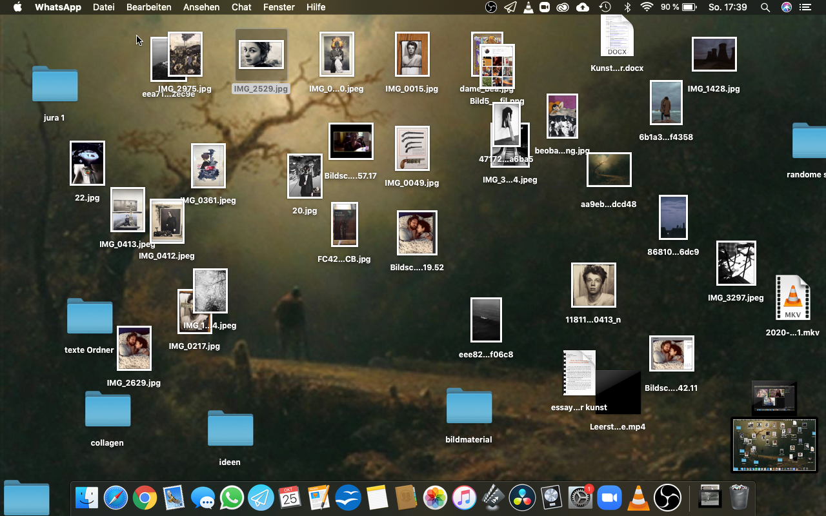The height and width of the screenshot is (516, 826).
Task: Open the Wi-Fi status menu
Action: point(647,7)
